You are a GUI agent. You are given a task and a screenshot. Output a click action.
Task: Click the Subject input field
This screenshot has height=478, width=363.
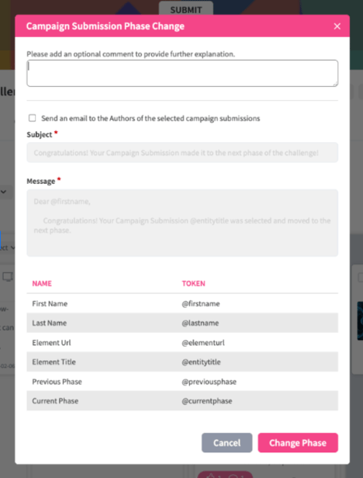pos(182,152)
